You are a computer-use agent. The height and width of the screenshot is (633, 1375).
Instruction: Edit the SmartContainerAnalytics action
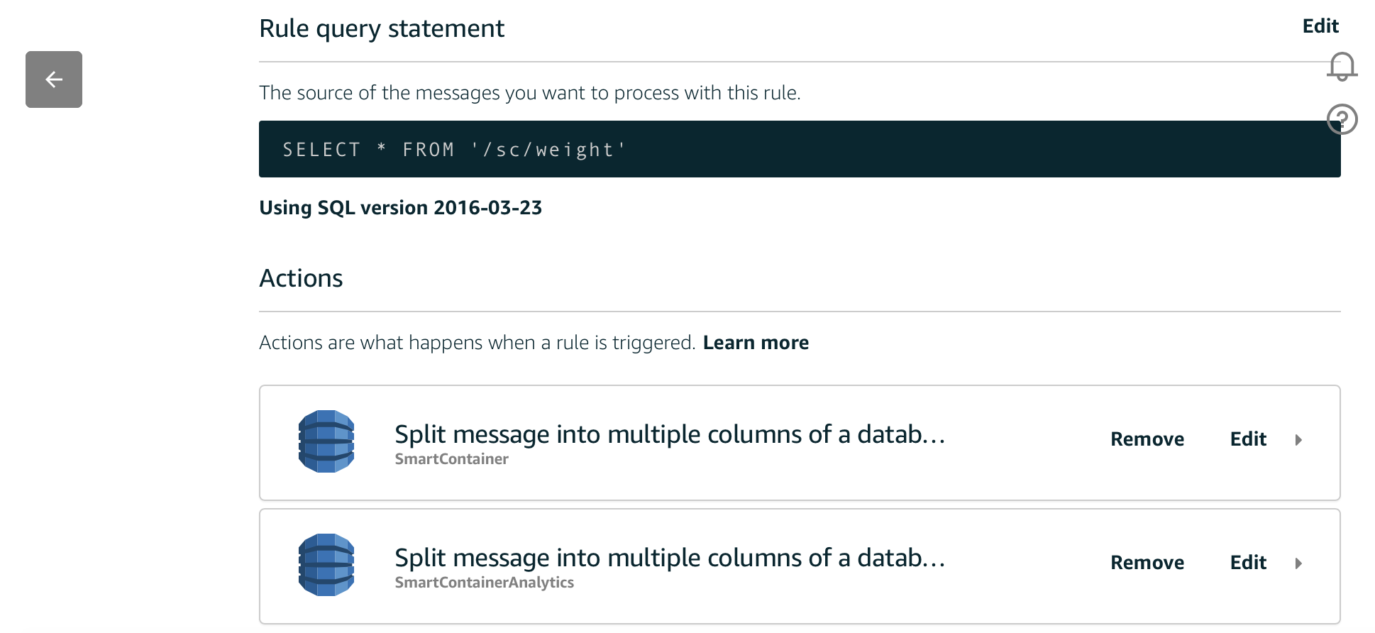tap(1248, 563)
